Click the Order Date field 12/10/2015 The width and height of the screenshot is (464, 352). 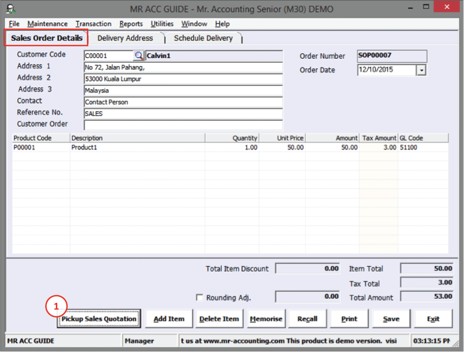tap(387, 70)
